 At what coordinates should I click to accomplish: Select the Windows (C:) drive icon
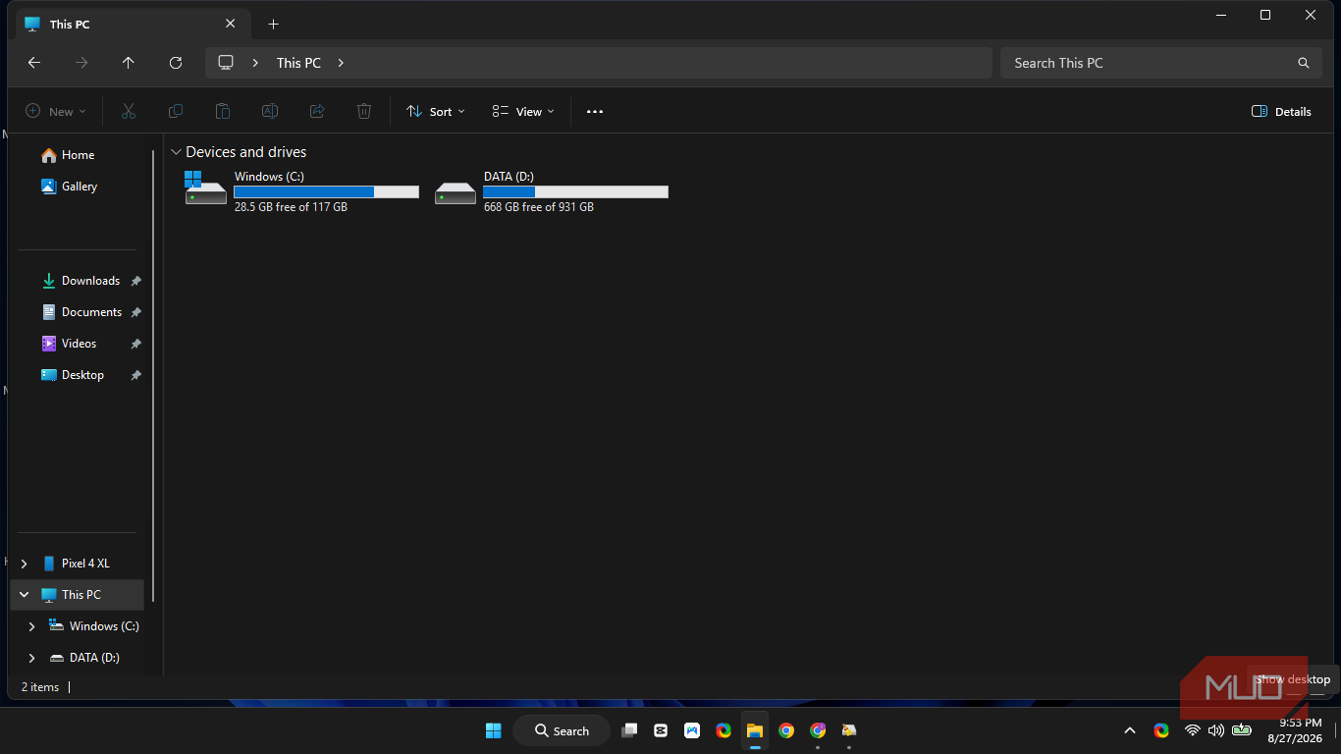pyautogui.click(x=205, y=187)
